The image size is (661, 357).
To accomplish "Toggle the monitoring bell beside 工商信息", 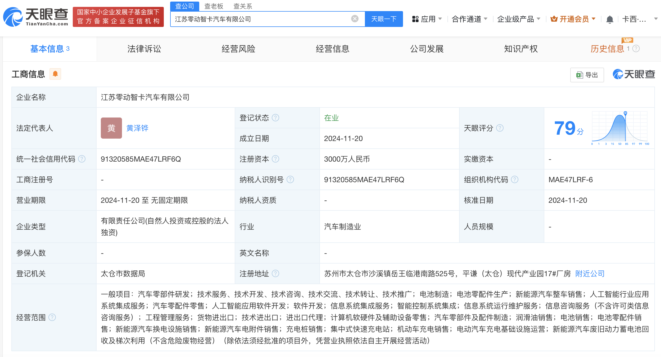I will pyautogui.click(x=55, y=74).
